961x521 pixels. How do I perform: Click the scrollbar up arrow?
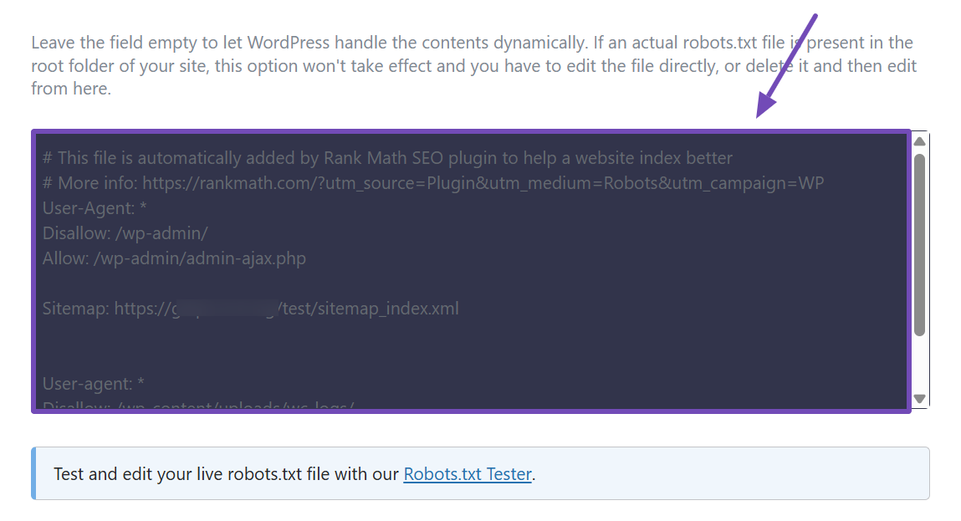920,140
